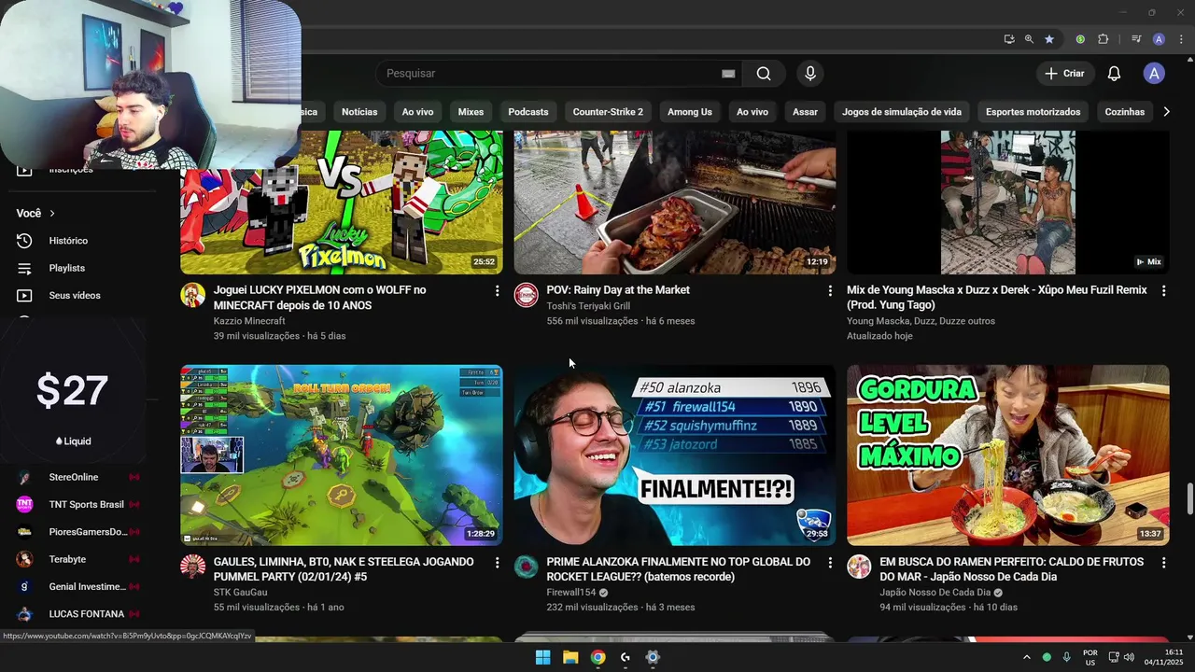The height and width of the screenshot is (672, 1195).
Task: Click the Chrome icon in the taskbar
Action: [x=597, y=657]
